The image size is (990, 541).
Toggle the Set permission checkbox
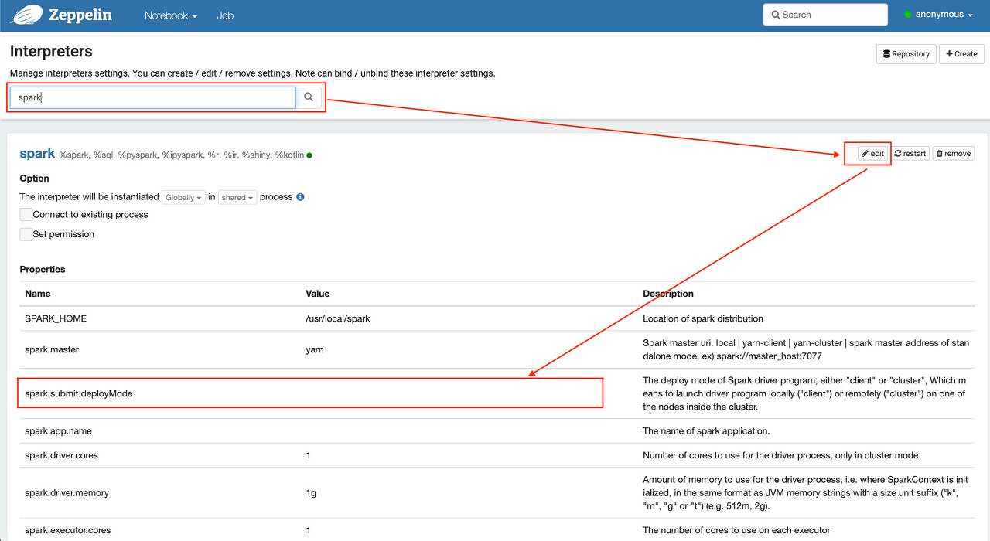[x=26, y=234]
